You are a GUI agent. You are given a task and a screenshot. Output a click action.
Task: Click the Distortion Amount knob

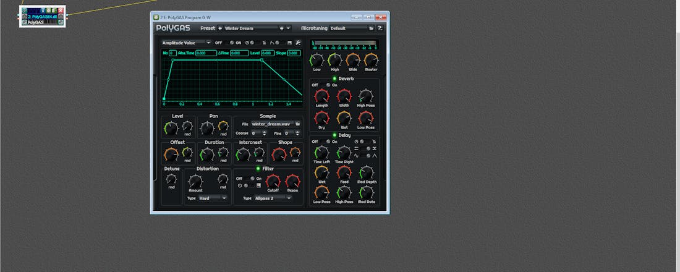point(195,181)
